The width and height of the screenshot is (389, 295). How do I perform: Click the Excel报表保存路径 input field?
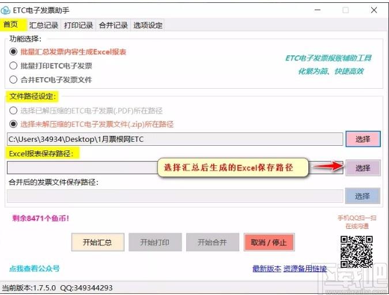175,168
